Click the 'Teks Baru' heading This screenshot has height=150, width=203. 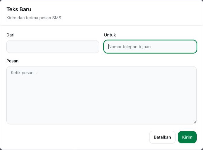coord(19,9)
